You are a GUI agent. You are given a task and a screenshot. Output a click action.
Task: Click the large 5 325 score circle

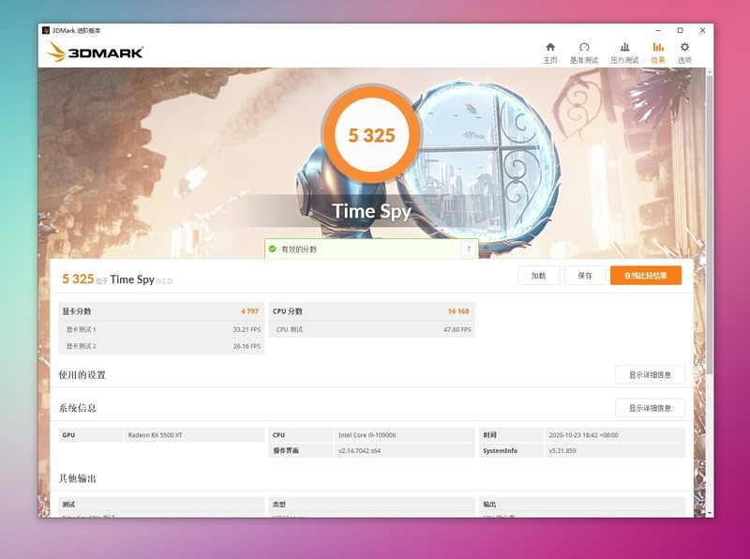tap(371, 135)
